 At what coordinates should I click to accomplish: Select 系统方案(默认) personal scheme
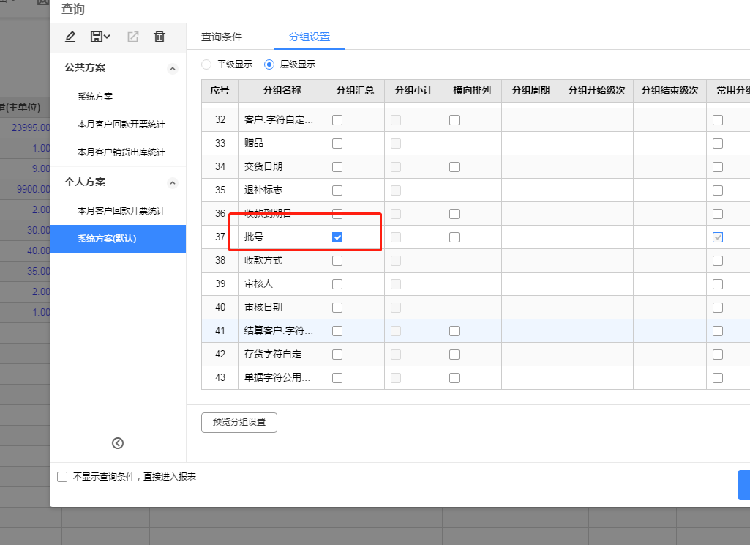[118, 239]
